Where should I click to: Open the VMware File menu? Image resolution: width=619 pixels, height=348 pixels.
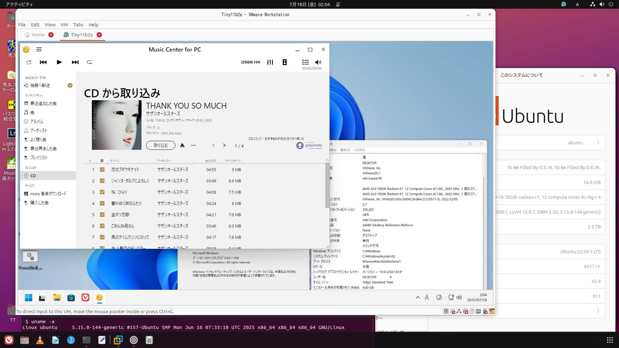[22, 25]
